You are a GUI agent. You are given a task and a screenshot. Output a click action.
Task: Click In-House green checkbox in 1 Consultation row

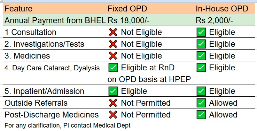tap(201, 32)
